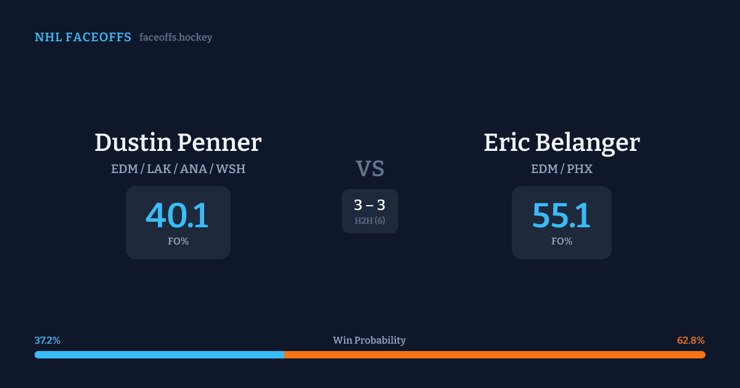
Task: Click the NHL FACEOFFS site title
Action: (83, 38)
